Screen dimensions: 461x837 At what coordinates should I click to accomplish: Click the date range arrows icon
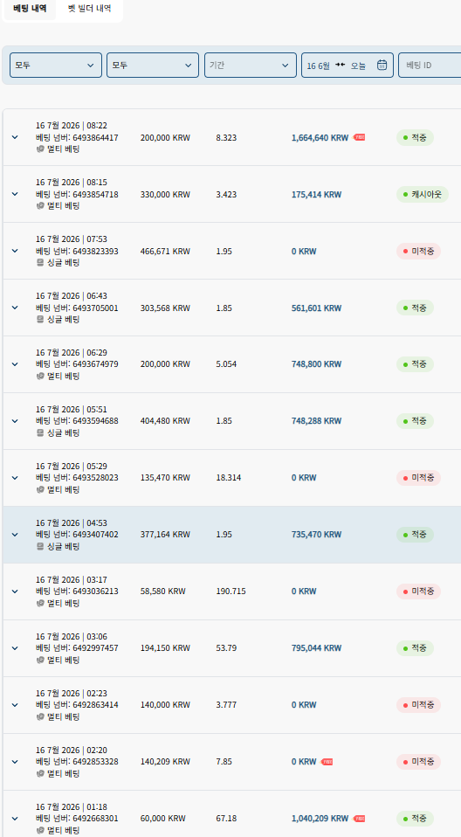(x=340, y=65)
